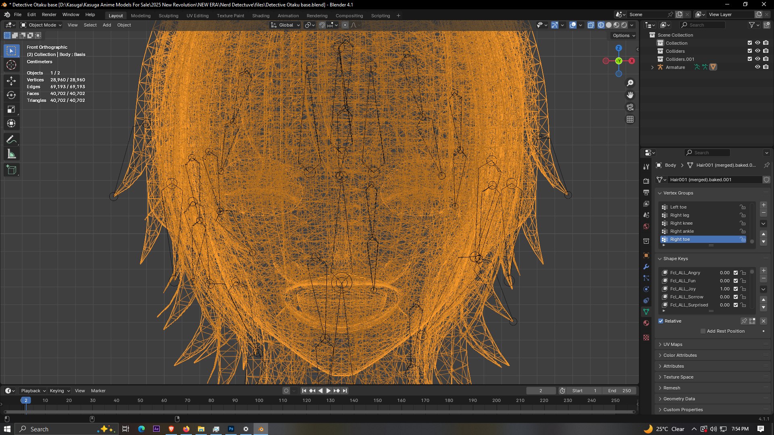Disable render for Colliders.001
This screenshot has height=435, width=774.
[766, 59]
